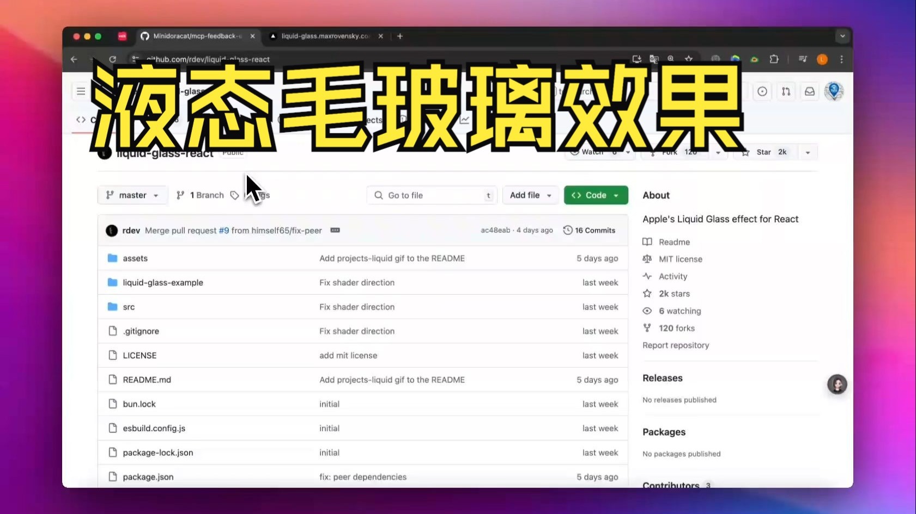
Task: View the 2k stars link
Action: pos(674,294)
